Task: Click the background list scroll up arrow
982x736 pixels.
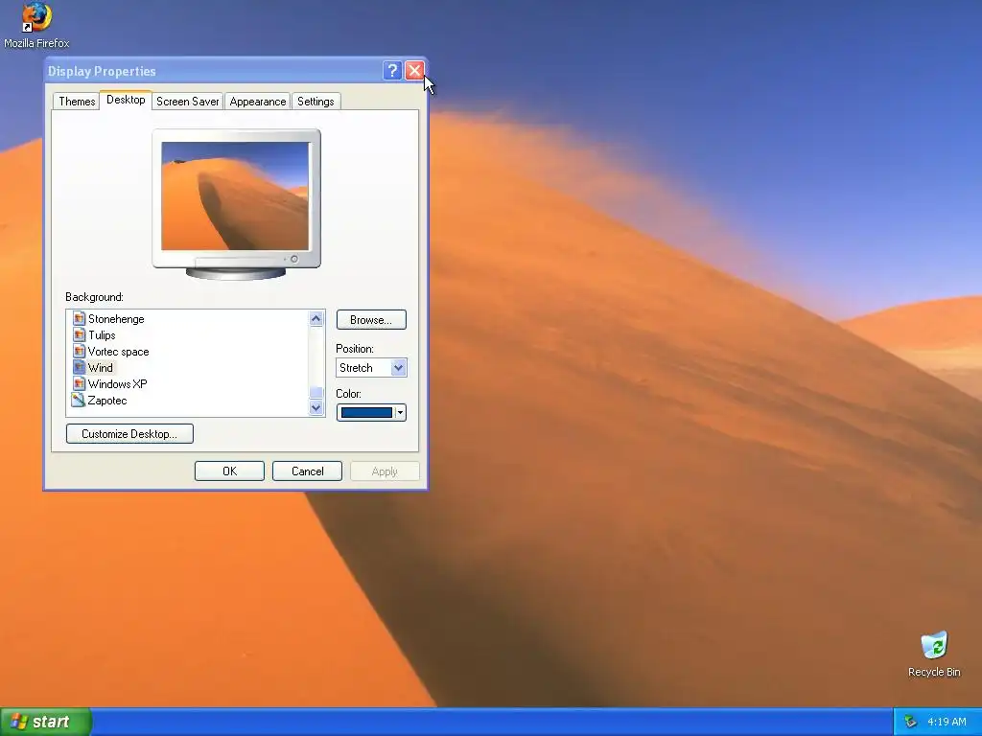Action: point(316,318)
